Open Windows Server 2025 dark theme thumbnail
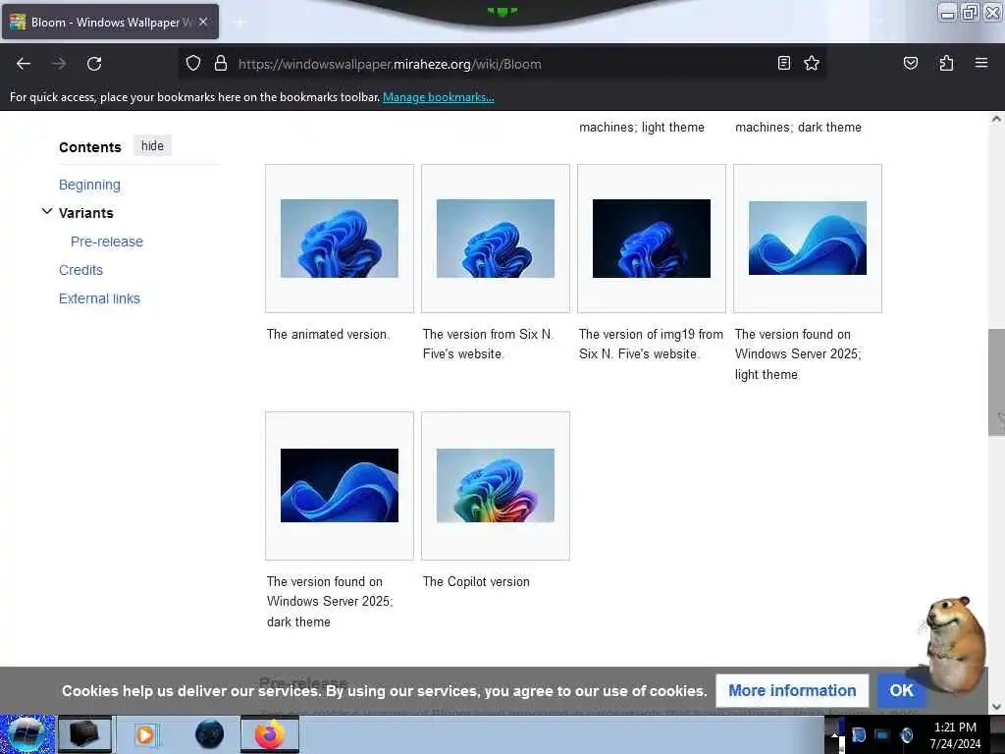The image size is (1005, 754). click(x=339, y=485)
